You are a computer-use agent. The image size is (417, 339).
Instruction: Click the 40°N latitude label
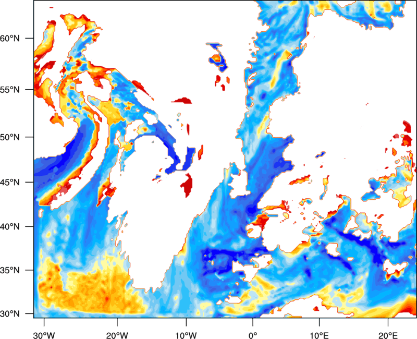pyautogui.click(x=10, y=227)
